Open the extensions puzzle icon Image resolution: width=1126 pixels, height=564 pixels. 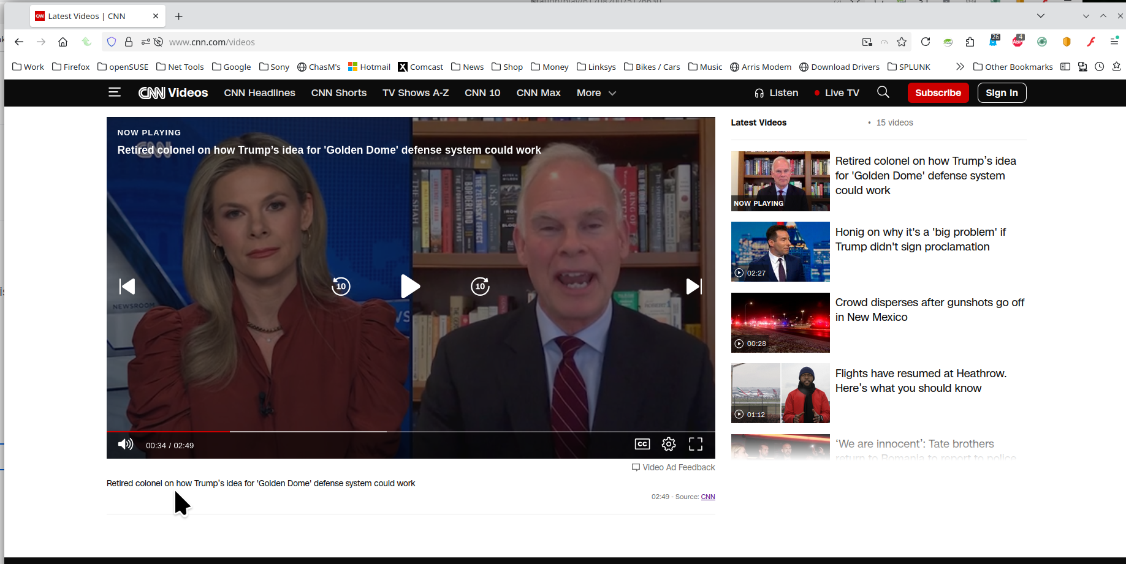point(970,42)
